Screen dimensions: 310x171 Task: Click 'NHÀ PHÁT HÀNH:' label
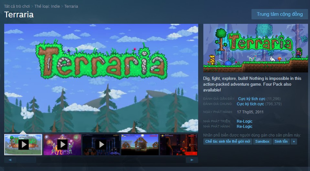[217, 127]
